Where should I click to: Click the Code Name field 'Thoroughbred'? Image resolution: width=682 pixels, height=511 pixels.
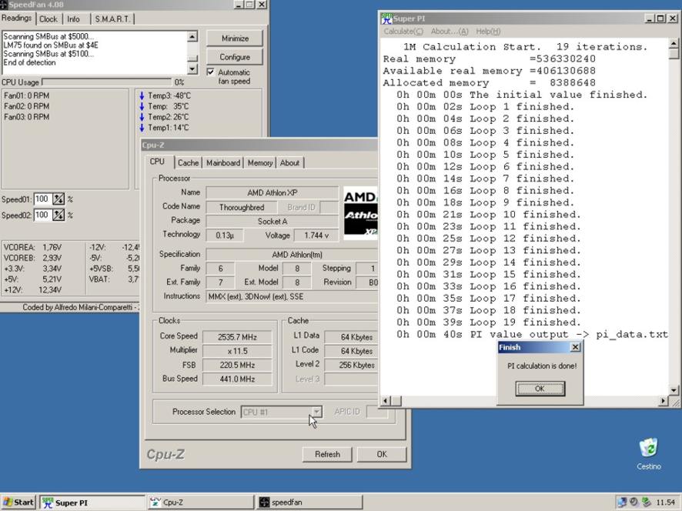242,208
